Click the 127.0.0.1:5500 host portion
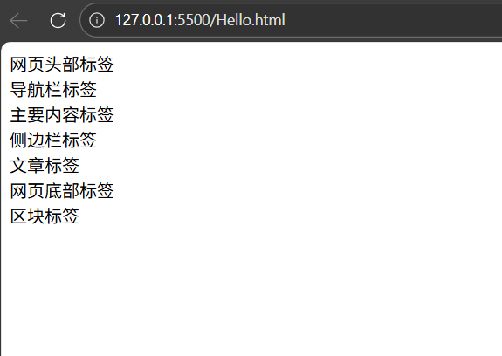 pos(162,20)
